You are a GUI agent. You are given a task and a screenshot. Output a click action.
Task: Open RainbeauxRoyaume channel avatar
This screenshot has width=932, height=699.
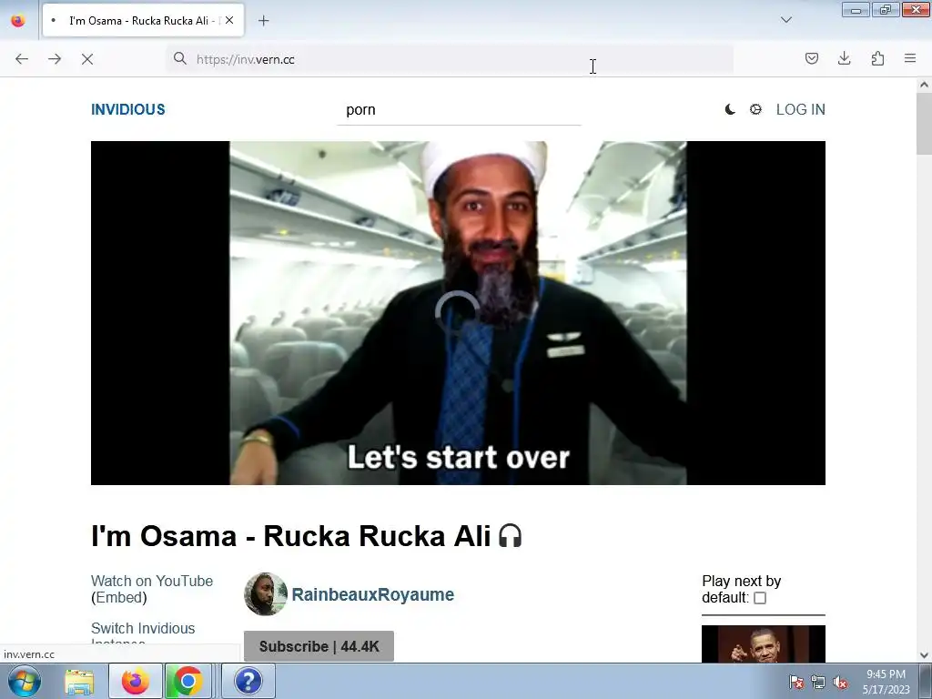tap(265, 593)
